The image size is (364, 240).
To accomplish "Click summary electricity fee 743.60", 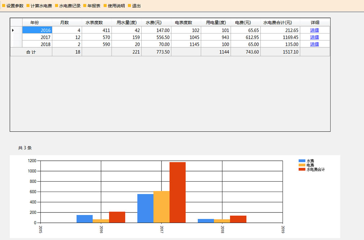I will point(246,52).
